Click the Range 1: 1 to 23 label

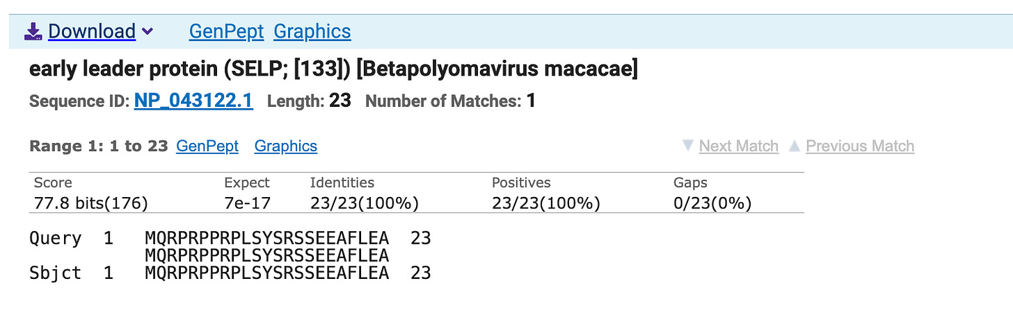point(99,146)
